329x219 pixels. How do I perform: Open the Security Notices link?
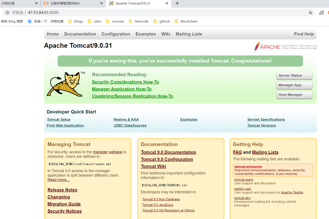[64, 211]
